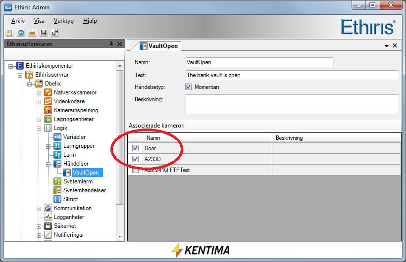Sort by the Namn column header
This screenshot has width=406, height=262.
(207, 138)
